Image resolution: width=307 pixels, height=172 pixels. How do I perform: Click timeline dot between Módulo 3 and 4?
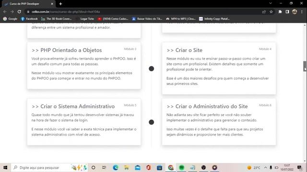click(x=152, y=69)
